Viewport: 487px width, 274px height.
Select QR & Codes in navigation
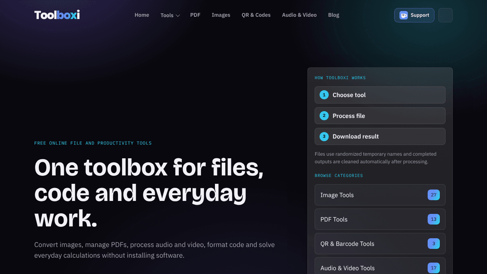(x=256, y=15)
